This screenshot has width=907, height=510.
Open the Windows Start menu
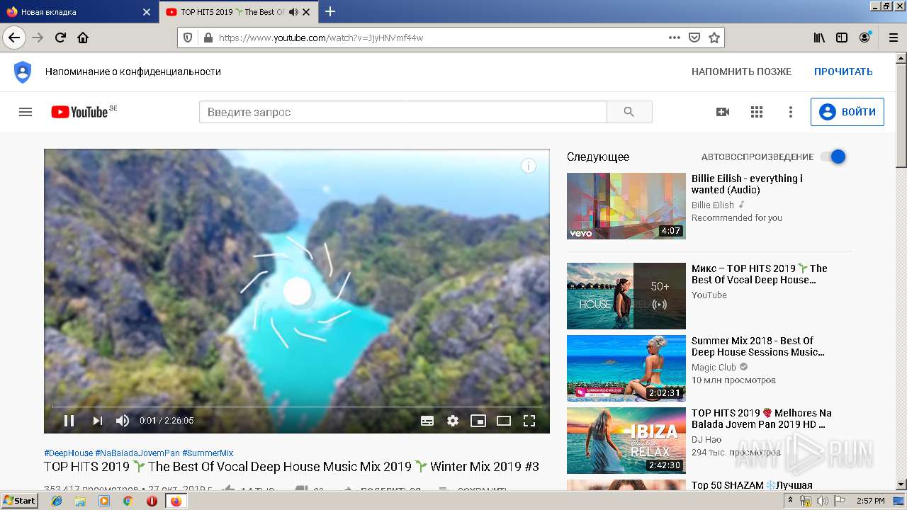tap(20, 500)
